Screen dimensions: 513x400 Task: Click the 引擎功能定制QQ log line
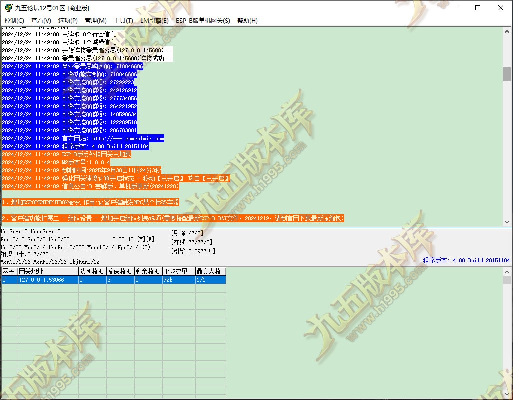pos(70,74)
